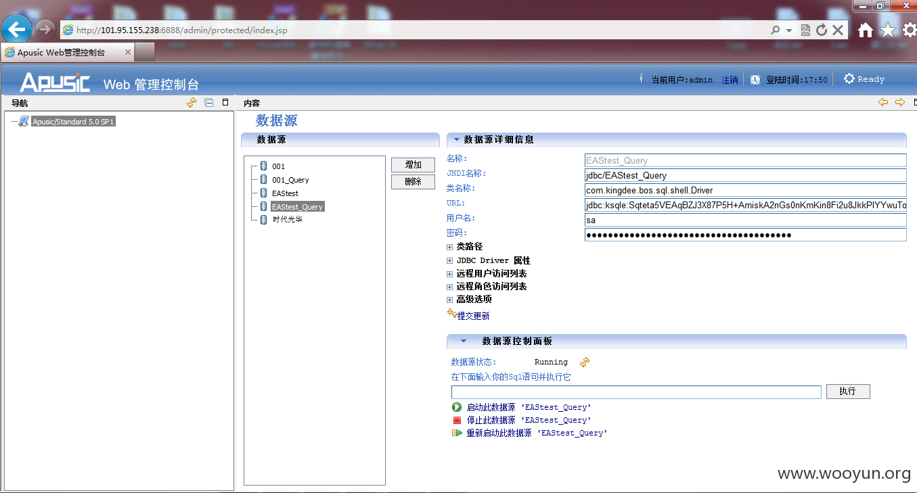917x493 pixels.
Task: Click the address bar search magnifier icon
Action: 776,30
